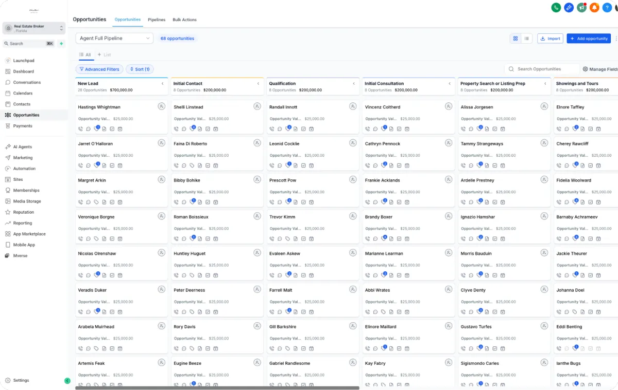Click Manage Fields
618x390 pixels.
coord(600,69)
